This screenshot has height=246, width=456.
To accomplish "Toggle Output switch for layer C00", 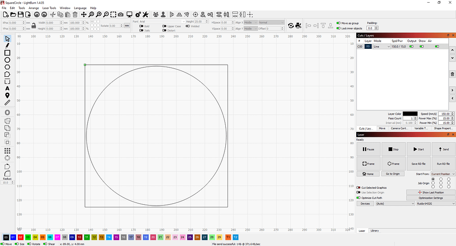I will [411, 47].
